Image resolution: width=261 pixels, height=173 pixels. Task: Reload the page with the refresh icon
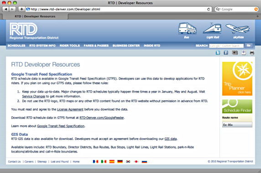point(209,9)
